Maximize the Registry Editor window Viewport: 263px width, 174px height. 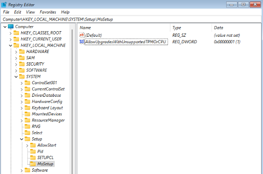coord(243,5)
